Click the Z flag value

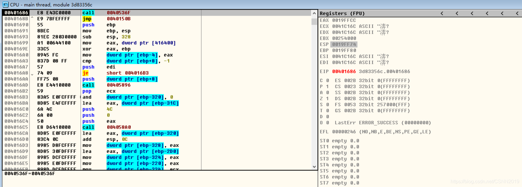tap(328, 98)
